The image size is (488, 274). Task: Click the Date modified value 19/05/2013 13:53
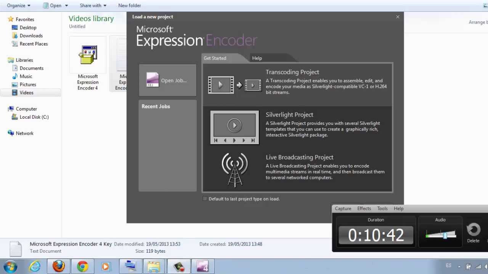[163, 244]
